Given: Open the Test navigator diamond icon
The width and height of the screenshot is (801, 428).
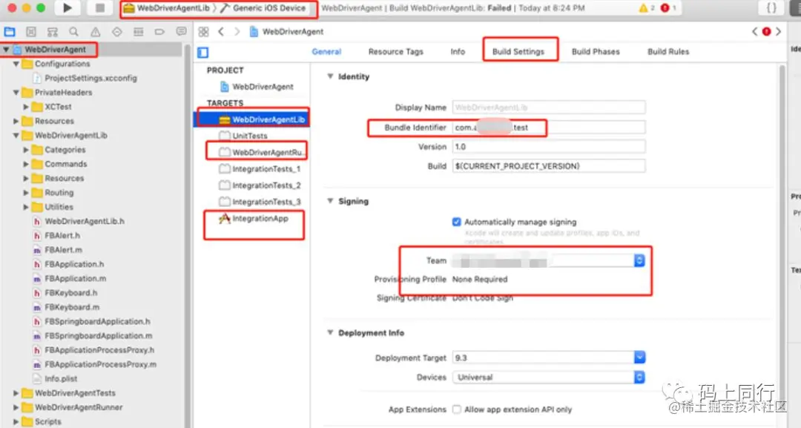Looking at the screenshot, I should click(117, 32).
